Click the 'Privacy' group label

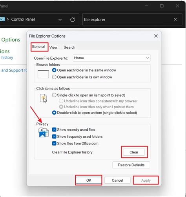tap(42, 124)
